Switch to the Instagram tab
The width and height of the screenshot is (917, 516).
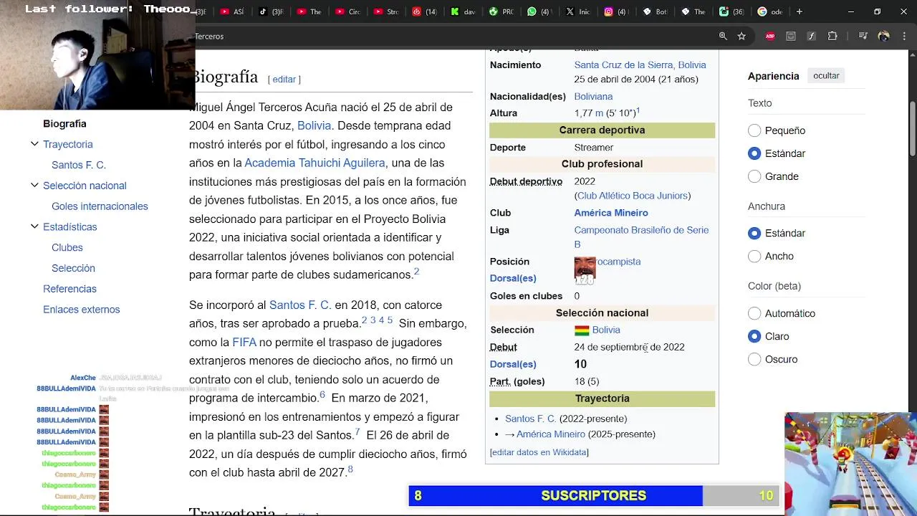pyautogui.click(x=616, y=11)
